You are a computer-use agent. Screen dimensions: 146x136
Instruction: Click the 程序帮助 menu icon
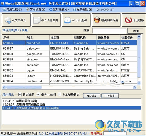74,9
